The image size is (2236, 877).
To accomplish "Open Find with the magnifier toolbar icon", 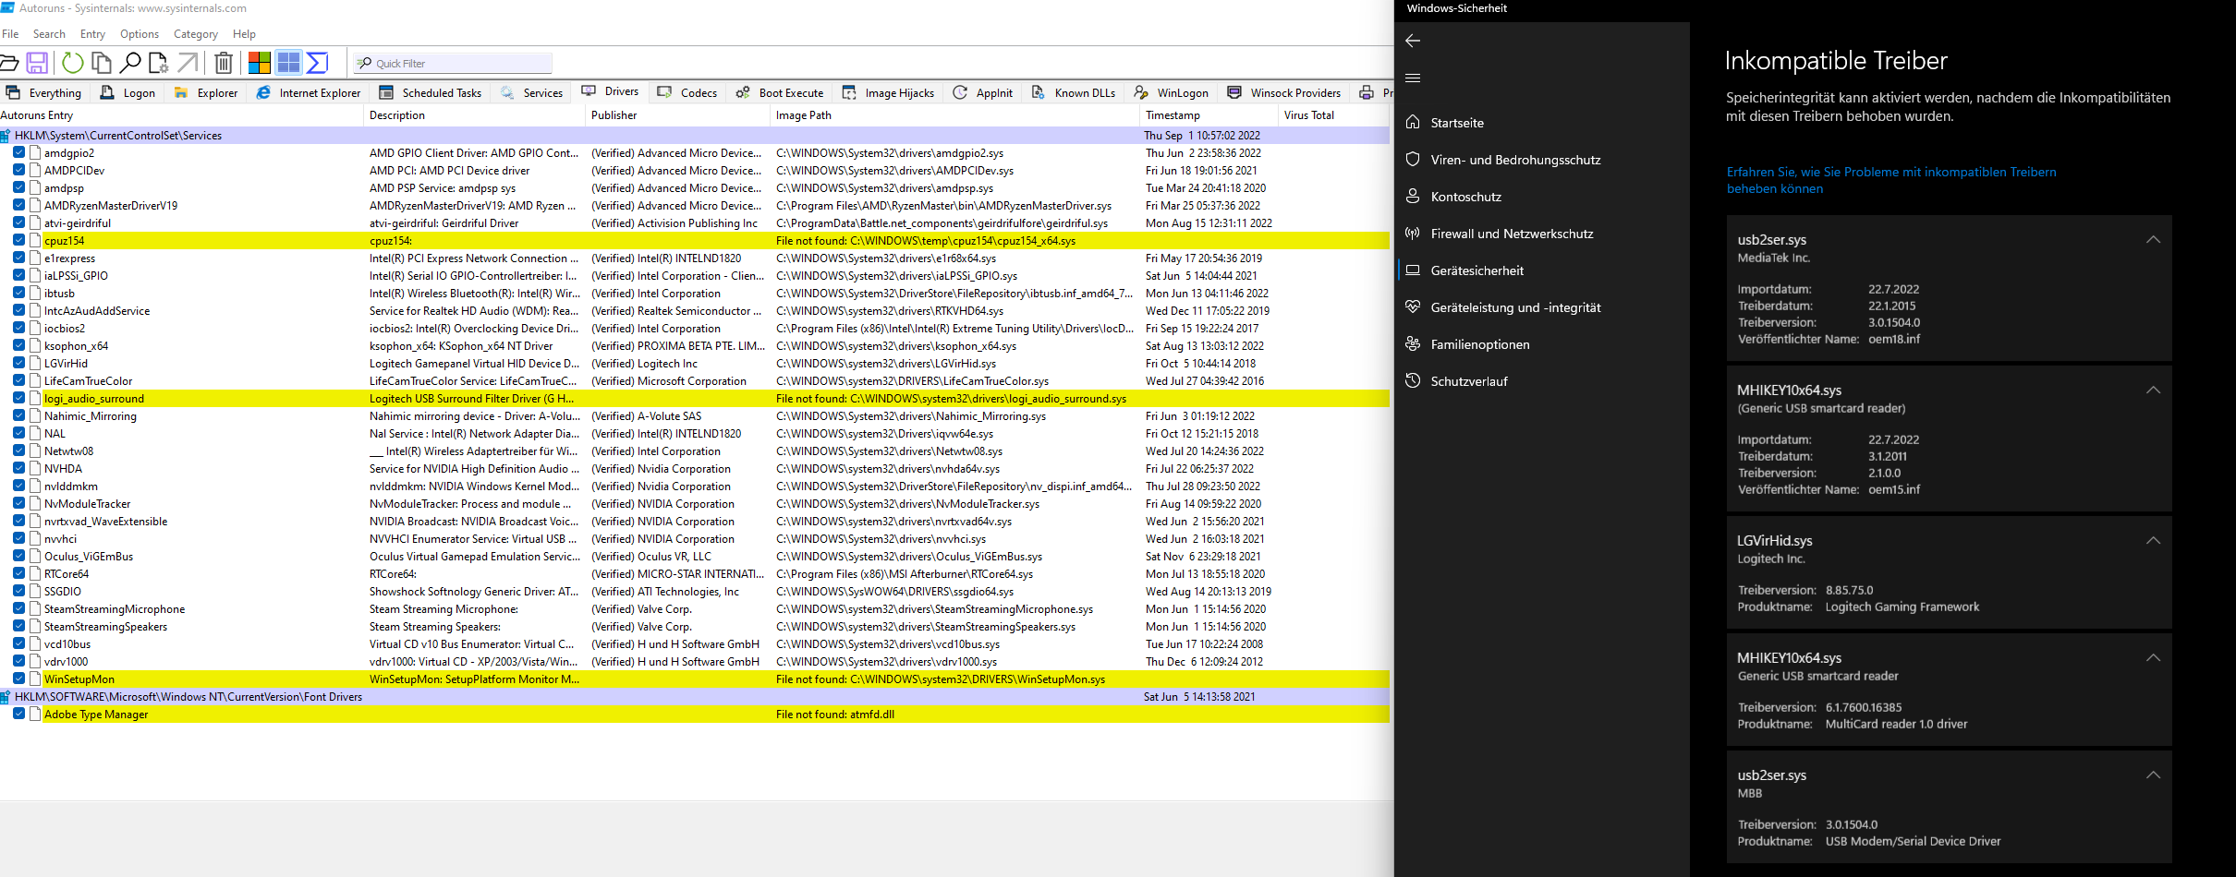I will click(130, 63).
